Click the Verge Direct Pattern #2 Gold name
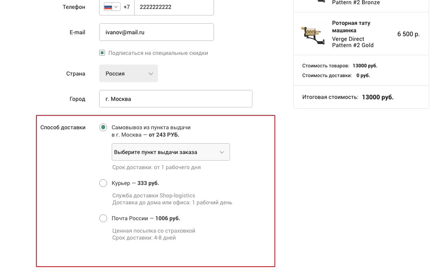 pos(353,42)
